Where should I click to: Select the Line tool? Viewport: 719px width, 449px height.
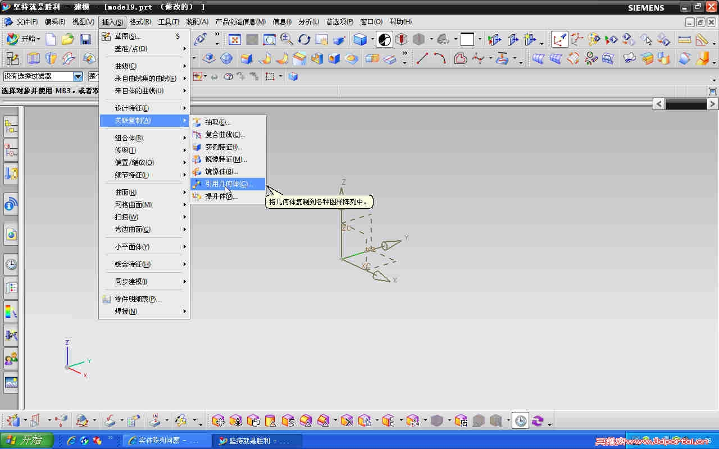(x=422, y=58)
